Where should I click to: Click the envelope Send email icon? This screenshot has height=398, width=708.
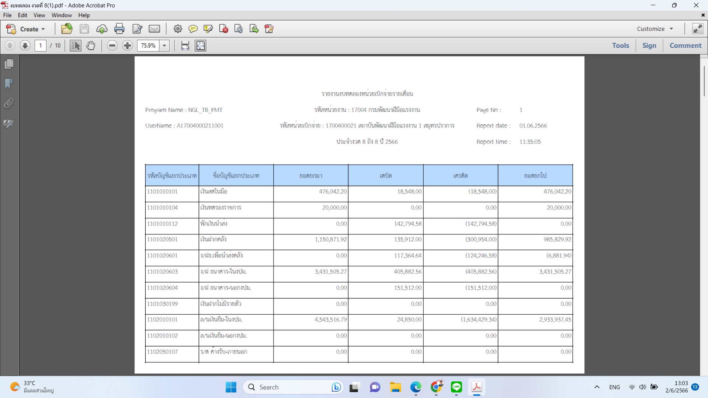click(154, 29)
